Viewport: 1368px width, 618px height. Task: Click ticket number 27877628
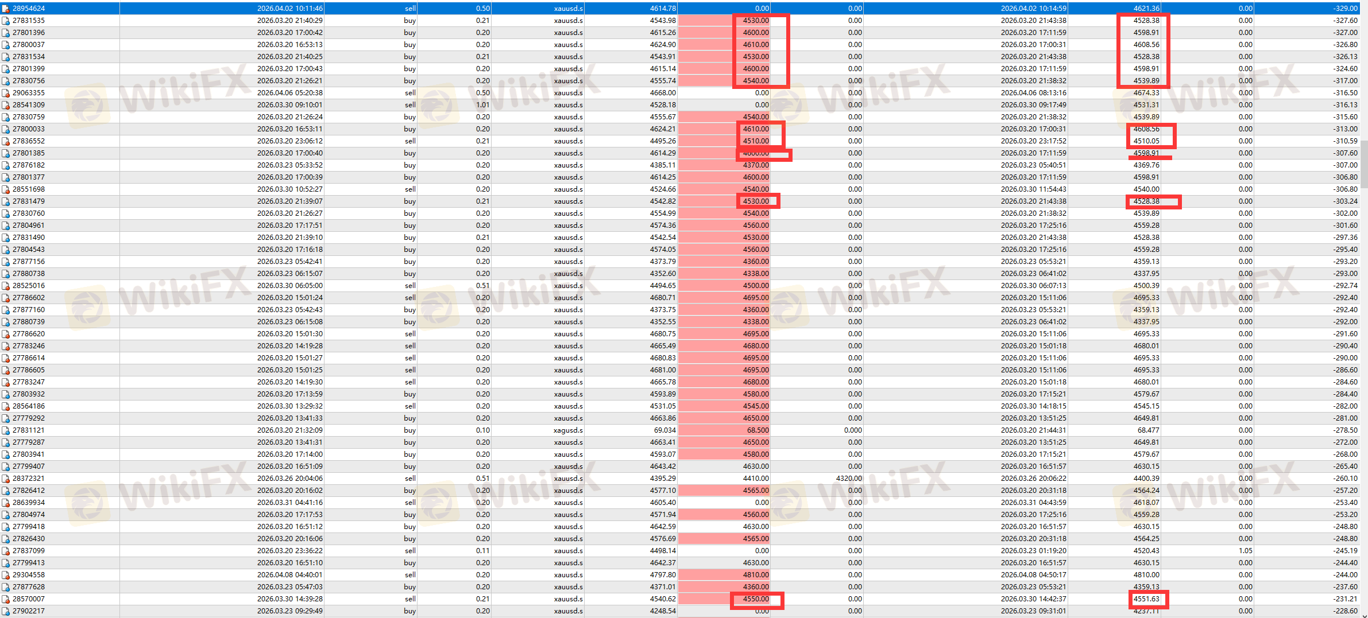coord(29,587)
